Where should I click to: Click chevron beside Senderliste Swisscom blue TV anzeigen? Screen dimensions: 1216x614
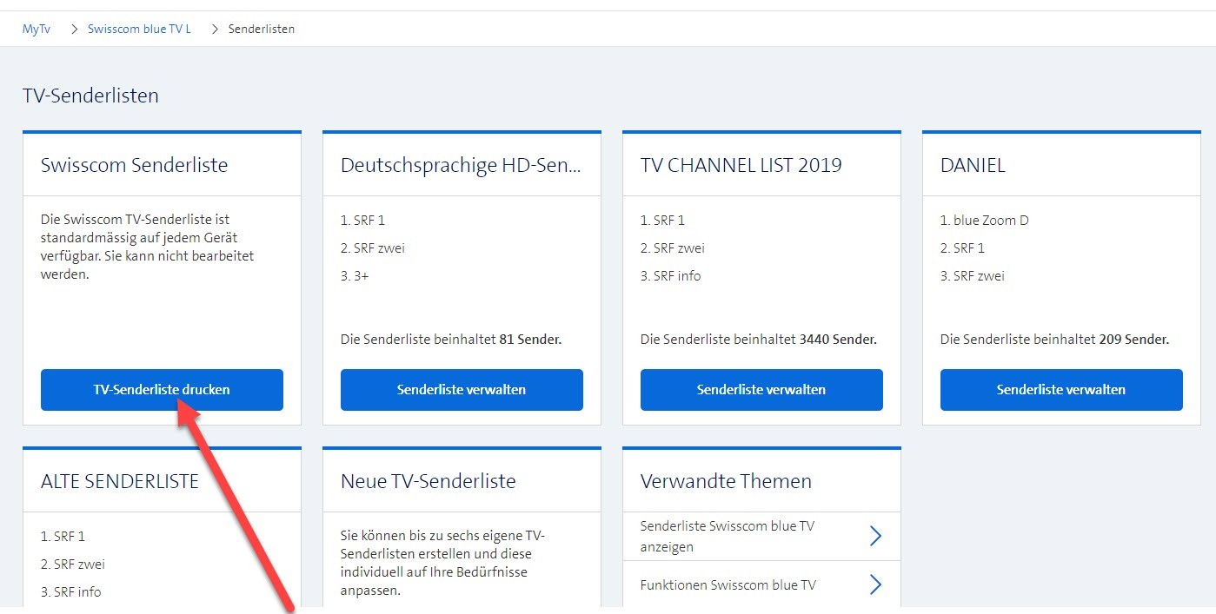(x=875, y=537)
